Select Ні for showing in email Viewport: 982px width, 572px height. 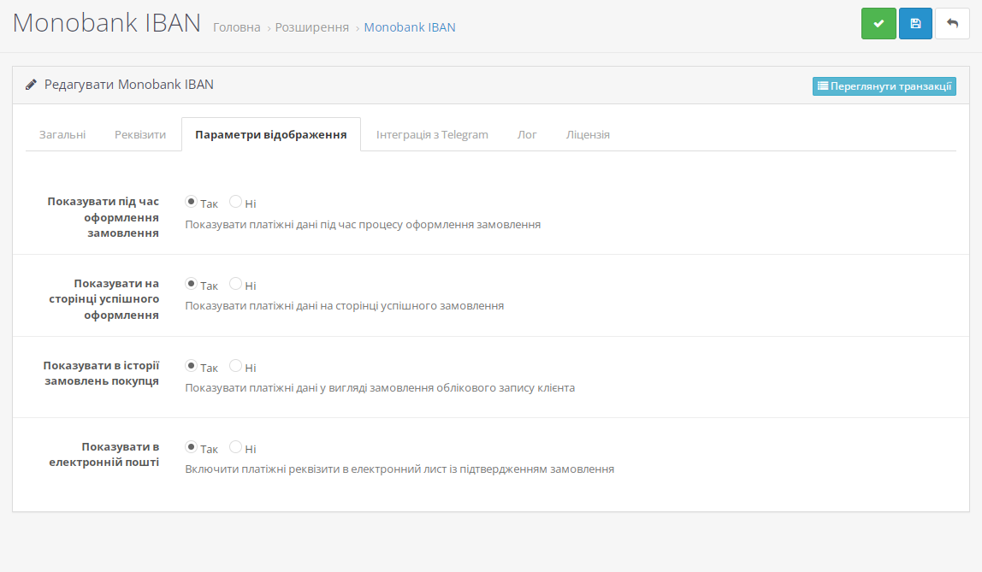[x=235, y=447]
